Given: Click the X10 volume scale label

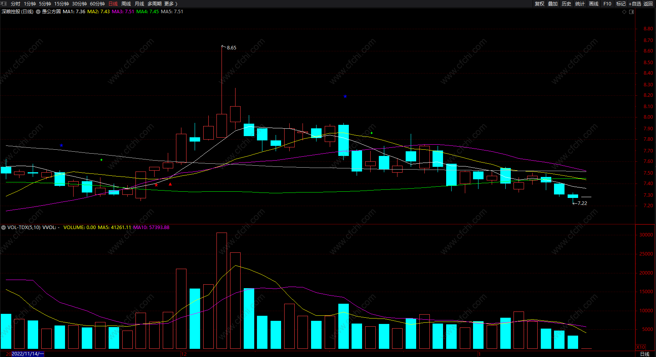Looking at the screenshot, I should pyautogui.click(x=640, y=347).
